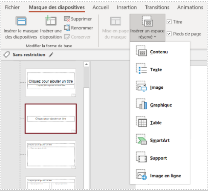Click the Insérer le masque des diapositives icon
This screenshot has height=191, width=208.
pos(21,21)
